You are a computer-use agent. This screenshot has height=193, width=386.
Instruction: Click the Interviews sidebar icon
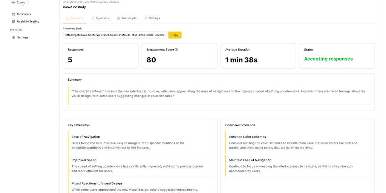point(14,14)
